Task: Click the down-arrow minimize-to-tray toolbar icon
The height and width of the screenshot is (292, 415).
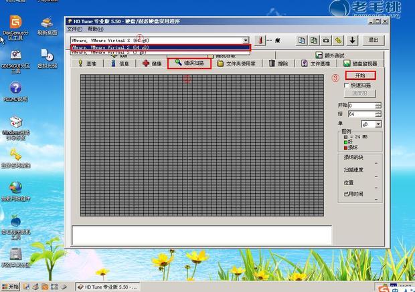Action: coord(353,40)
